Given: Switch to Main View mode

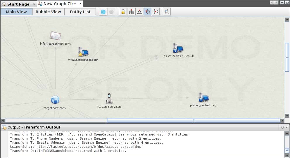Looking at the screenshot, I should tap(16, 12).
